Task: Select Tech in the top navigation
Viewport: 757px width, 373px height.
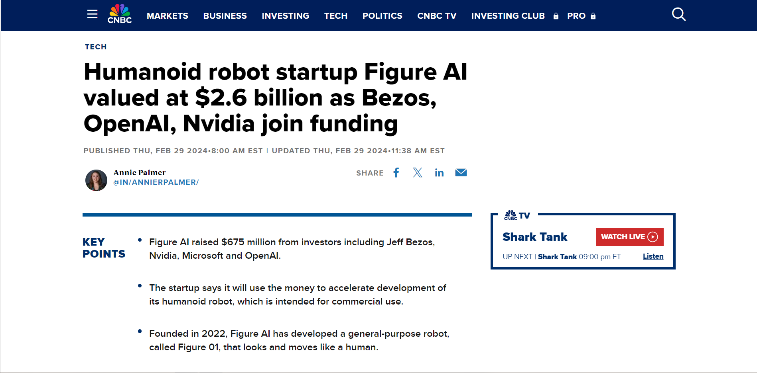Action: point(335,16)
